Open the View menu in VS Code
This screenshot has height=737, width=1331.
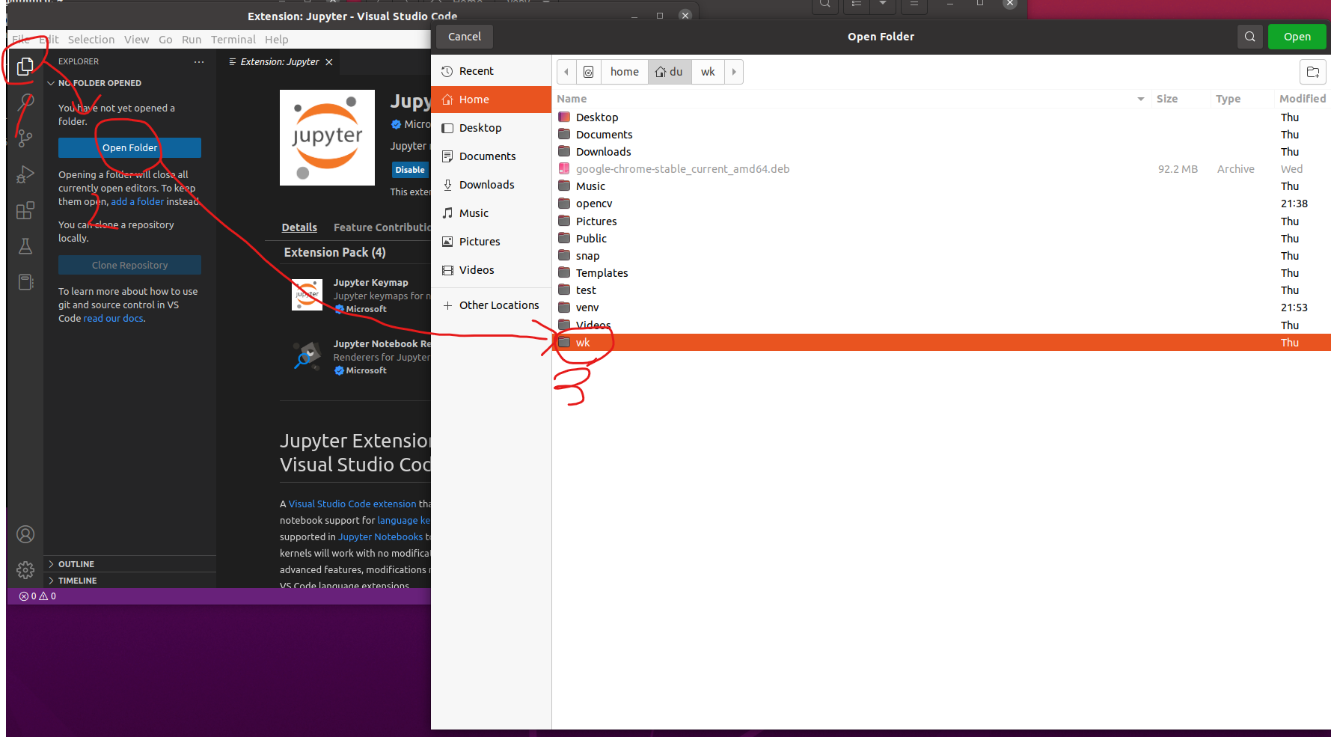pos(136,40)
